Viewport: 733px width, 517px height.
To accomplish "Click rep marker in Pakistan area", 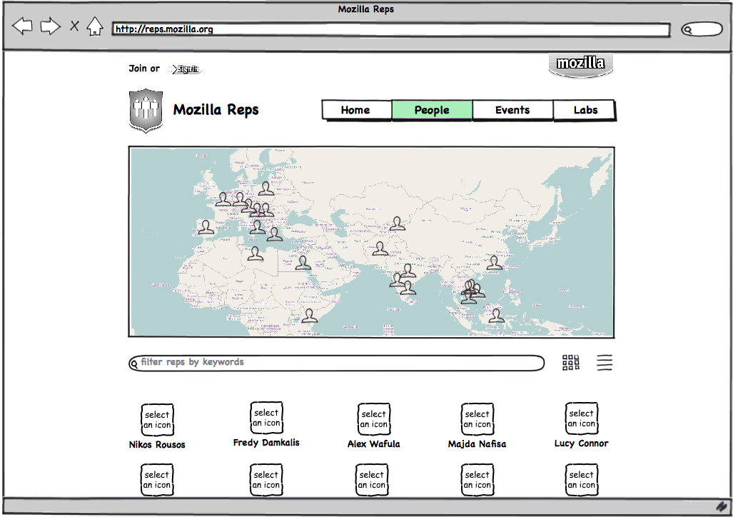I will tap(380, 249).
